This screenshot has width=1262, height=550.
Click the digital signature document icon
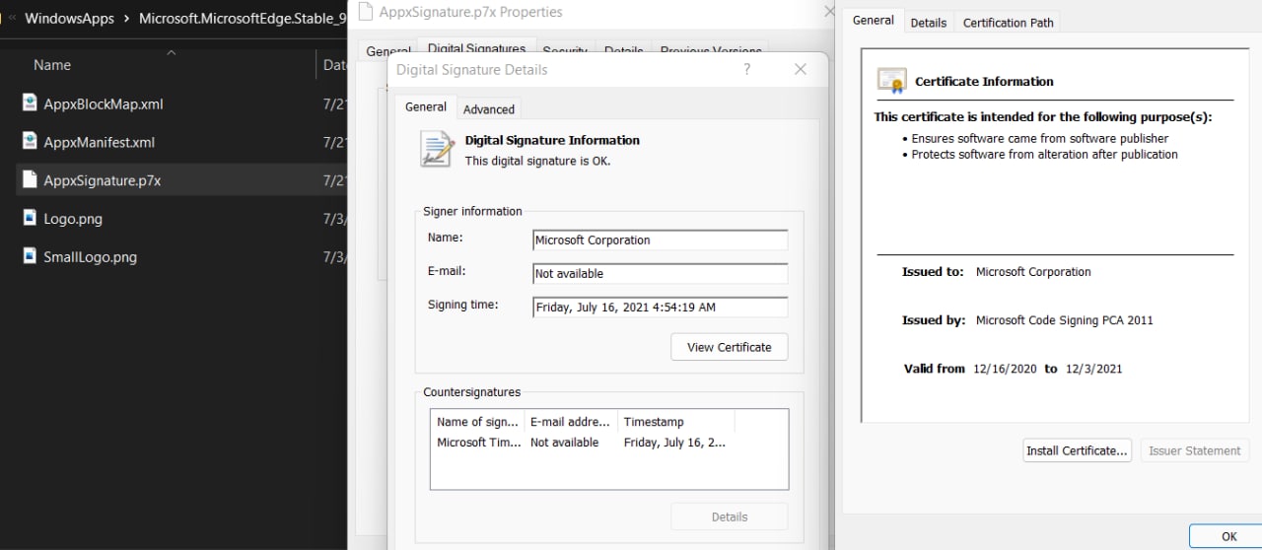(437, 149)
